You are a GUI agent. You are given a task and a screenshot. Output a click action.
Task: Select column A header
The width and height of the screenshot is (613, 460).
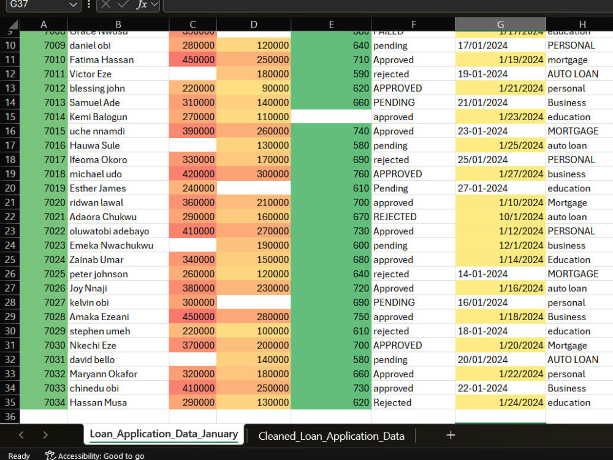44,25
